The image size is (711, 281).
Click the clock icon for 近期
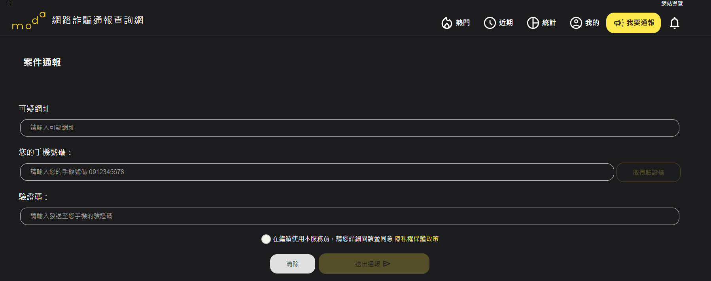[x=490, y=23]
